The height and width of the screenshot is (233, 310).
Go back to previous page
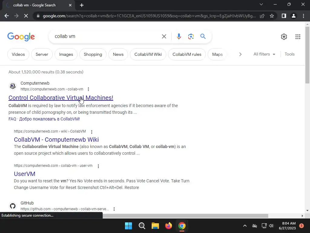7,16
